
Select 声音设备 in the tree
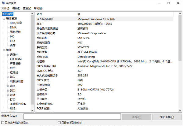click(15, 63)
